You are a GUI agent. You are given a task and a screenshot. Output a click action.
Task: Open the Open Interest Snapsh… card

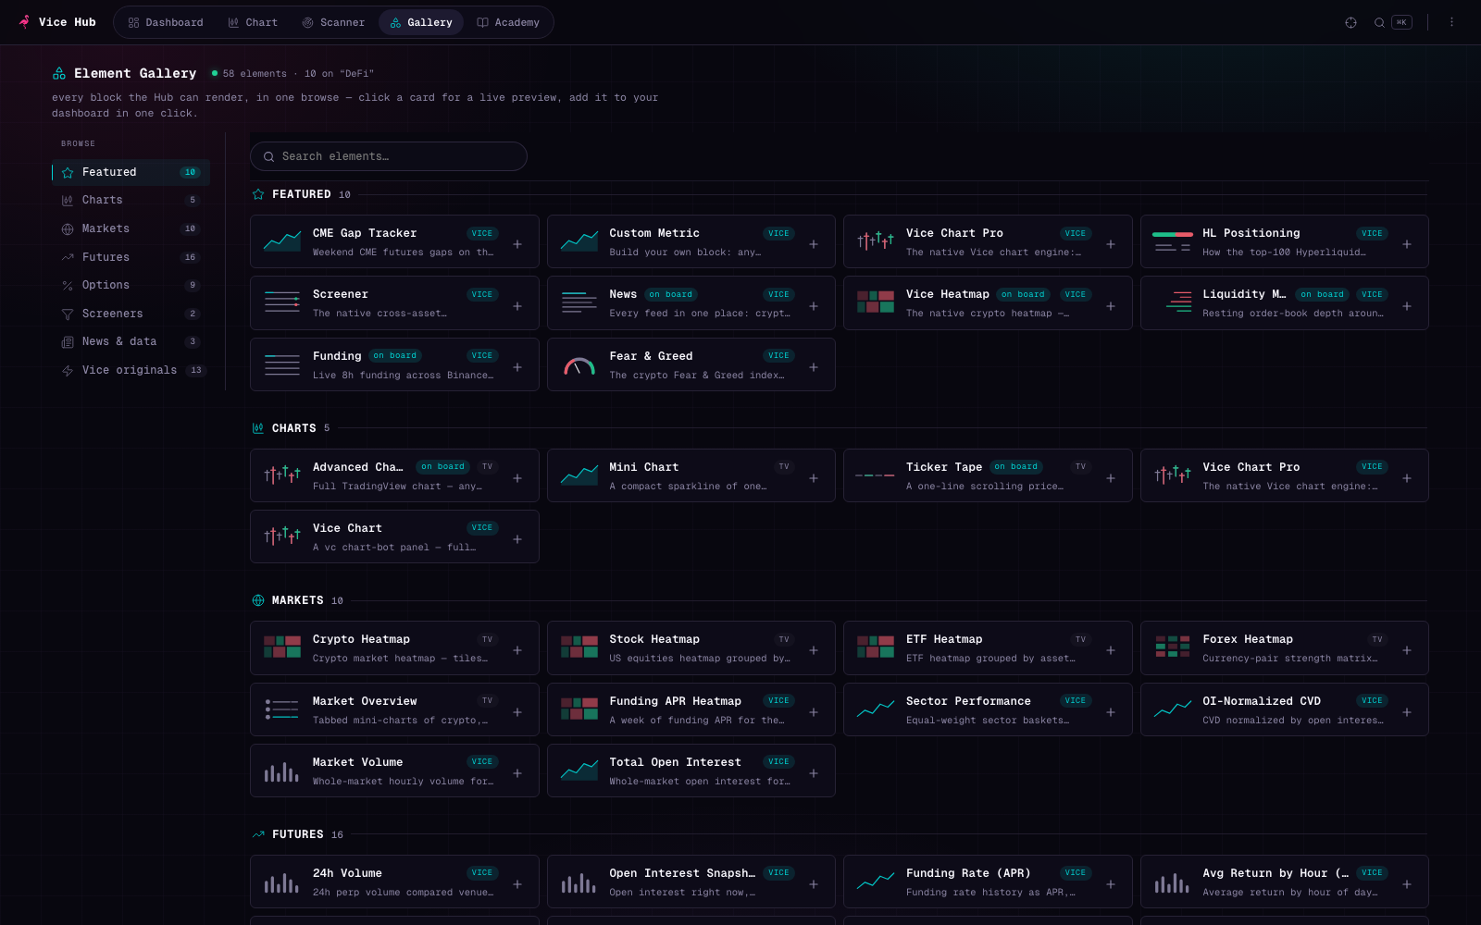coord(691,882)
